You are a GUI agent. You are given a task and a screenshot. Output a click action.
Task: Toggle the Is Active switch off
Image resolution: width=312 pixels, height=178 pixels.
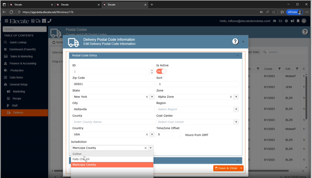161,71
